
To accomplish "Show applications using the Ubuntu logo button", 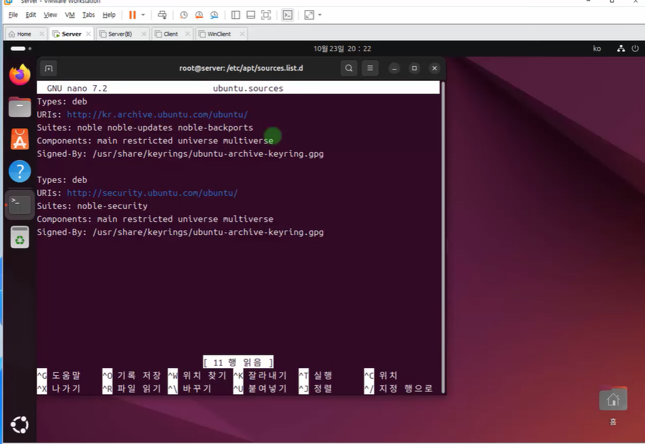I will coord(20,425).
